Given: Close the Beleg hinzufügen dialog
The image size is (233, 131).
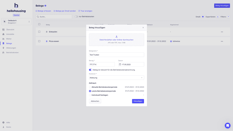Looking at the screenshot, I should (x=143, y=27).
